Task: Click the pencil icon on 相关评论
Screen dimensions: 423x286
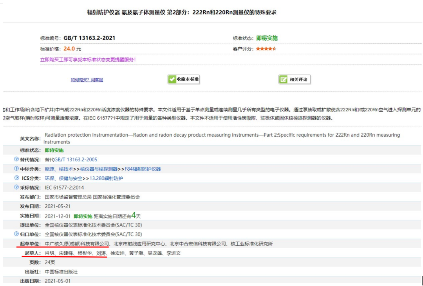Action: point(283,80)
